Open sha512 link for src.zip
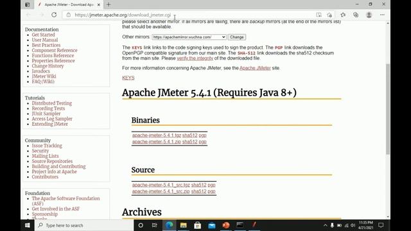The height and width of the screenshot is (231, 411). coord(198,191)
